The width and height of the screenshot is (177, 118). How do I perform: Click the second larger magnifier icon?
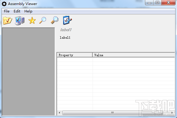point(55,20)
